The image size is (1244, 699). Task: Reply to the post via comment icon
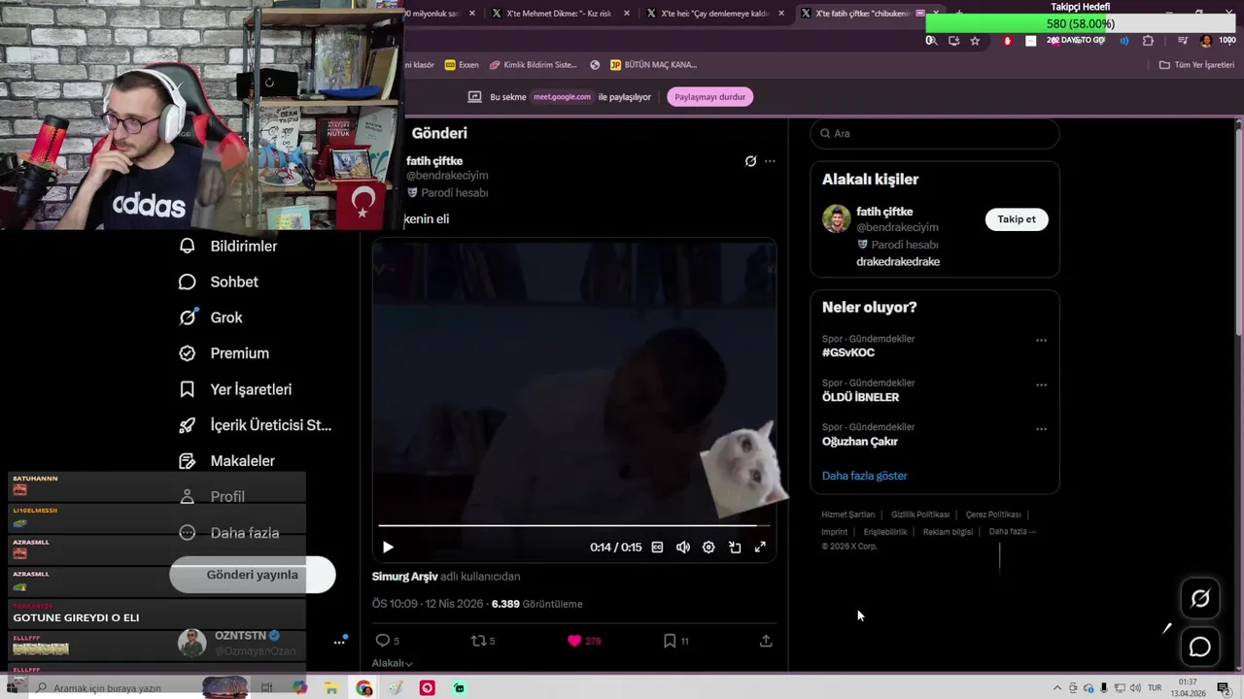(x=383, y=641)
